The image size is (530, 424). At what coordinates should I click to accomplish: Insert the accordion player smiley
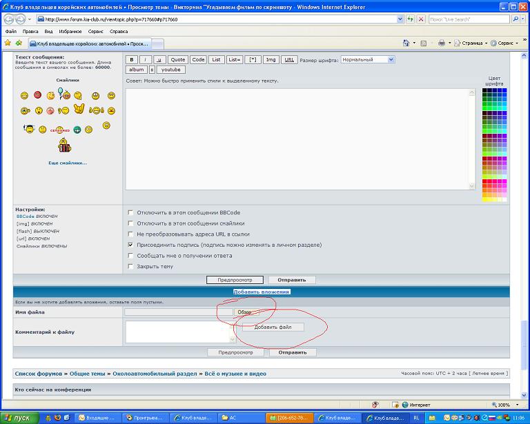[64, 145]
